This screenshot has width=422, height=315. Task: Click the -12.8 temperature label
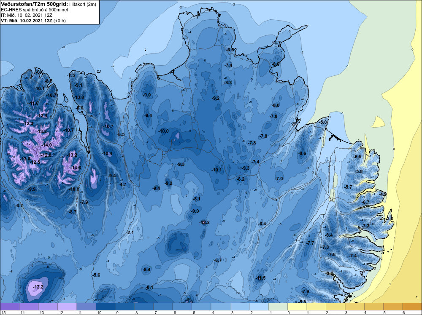click(46, 155)
